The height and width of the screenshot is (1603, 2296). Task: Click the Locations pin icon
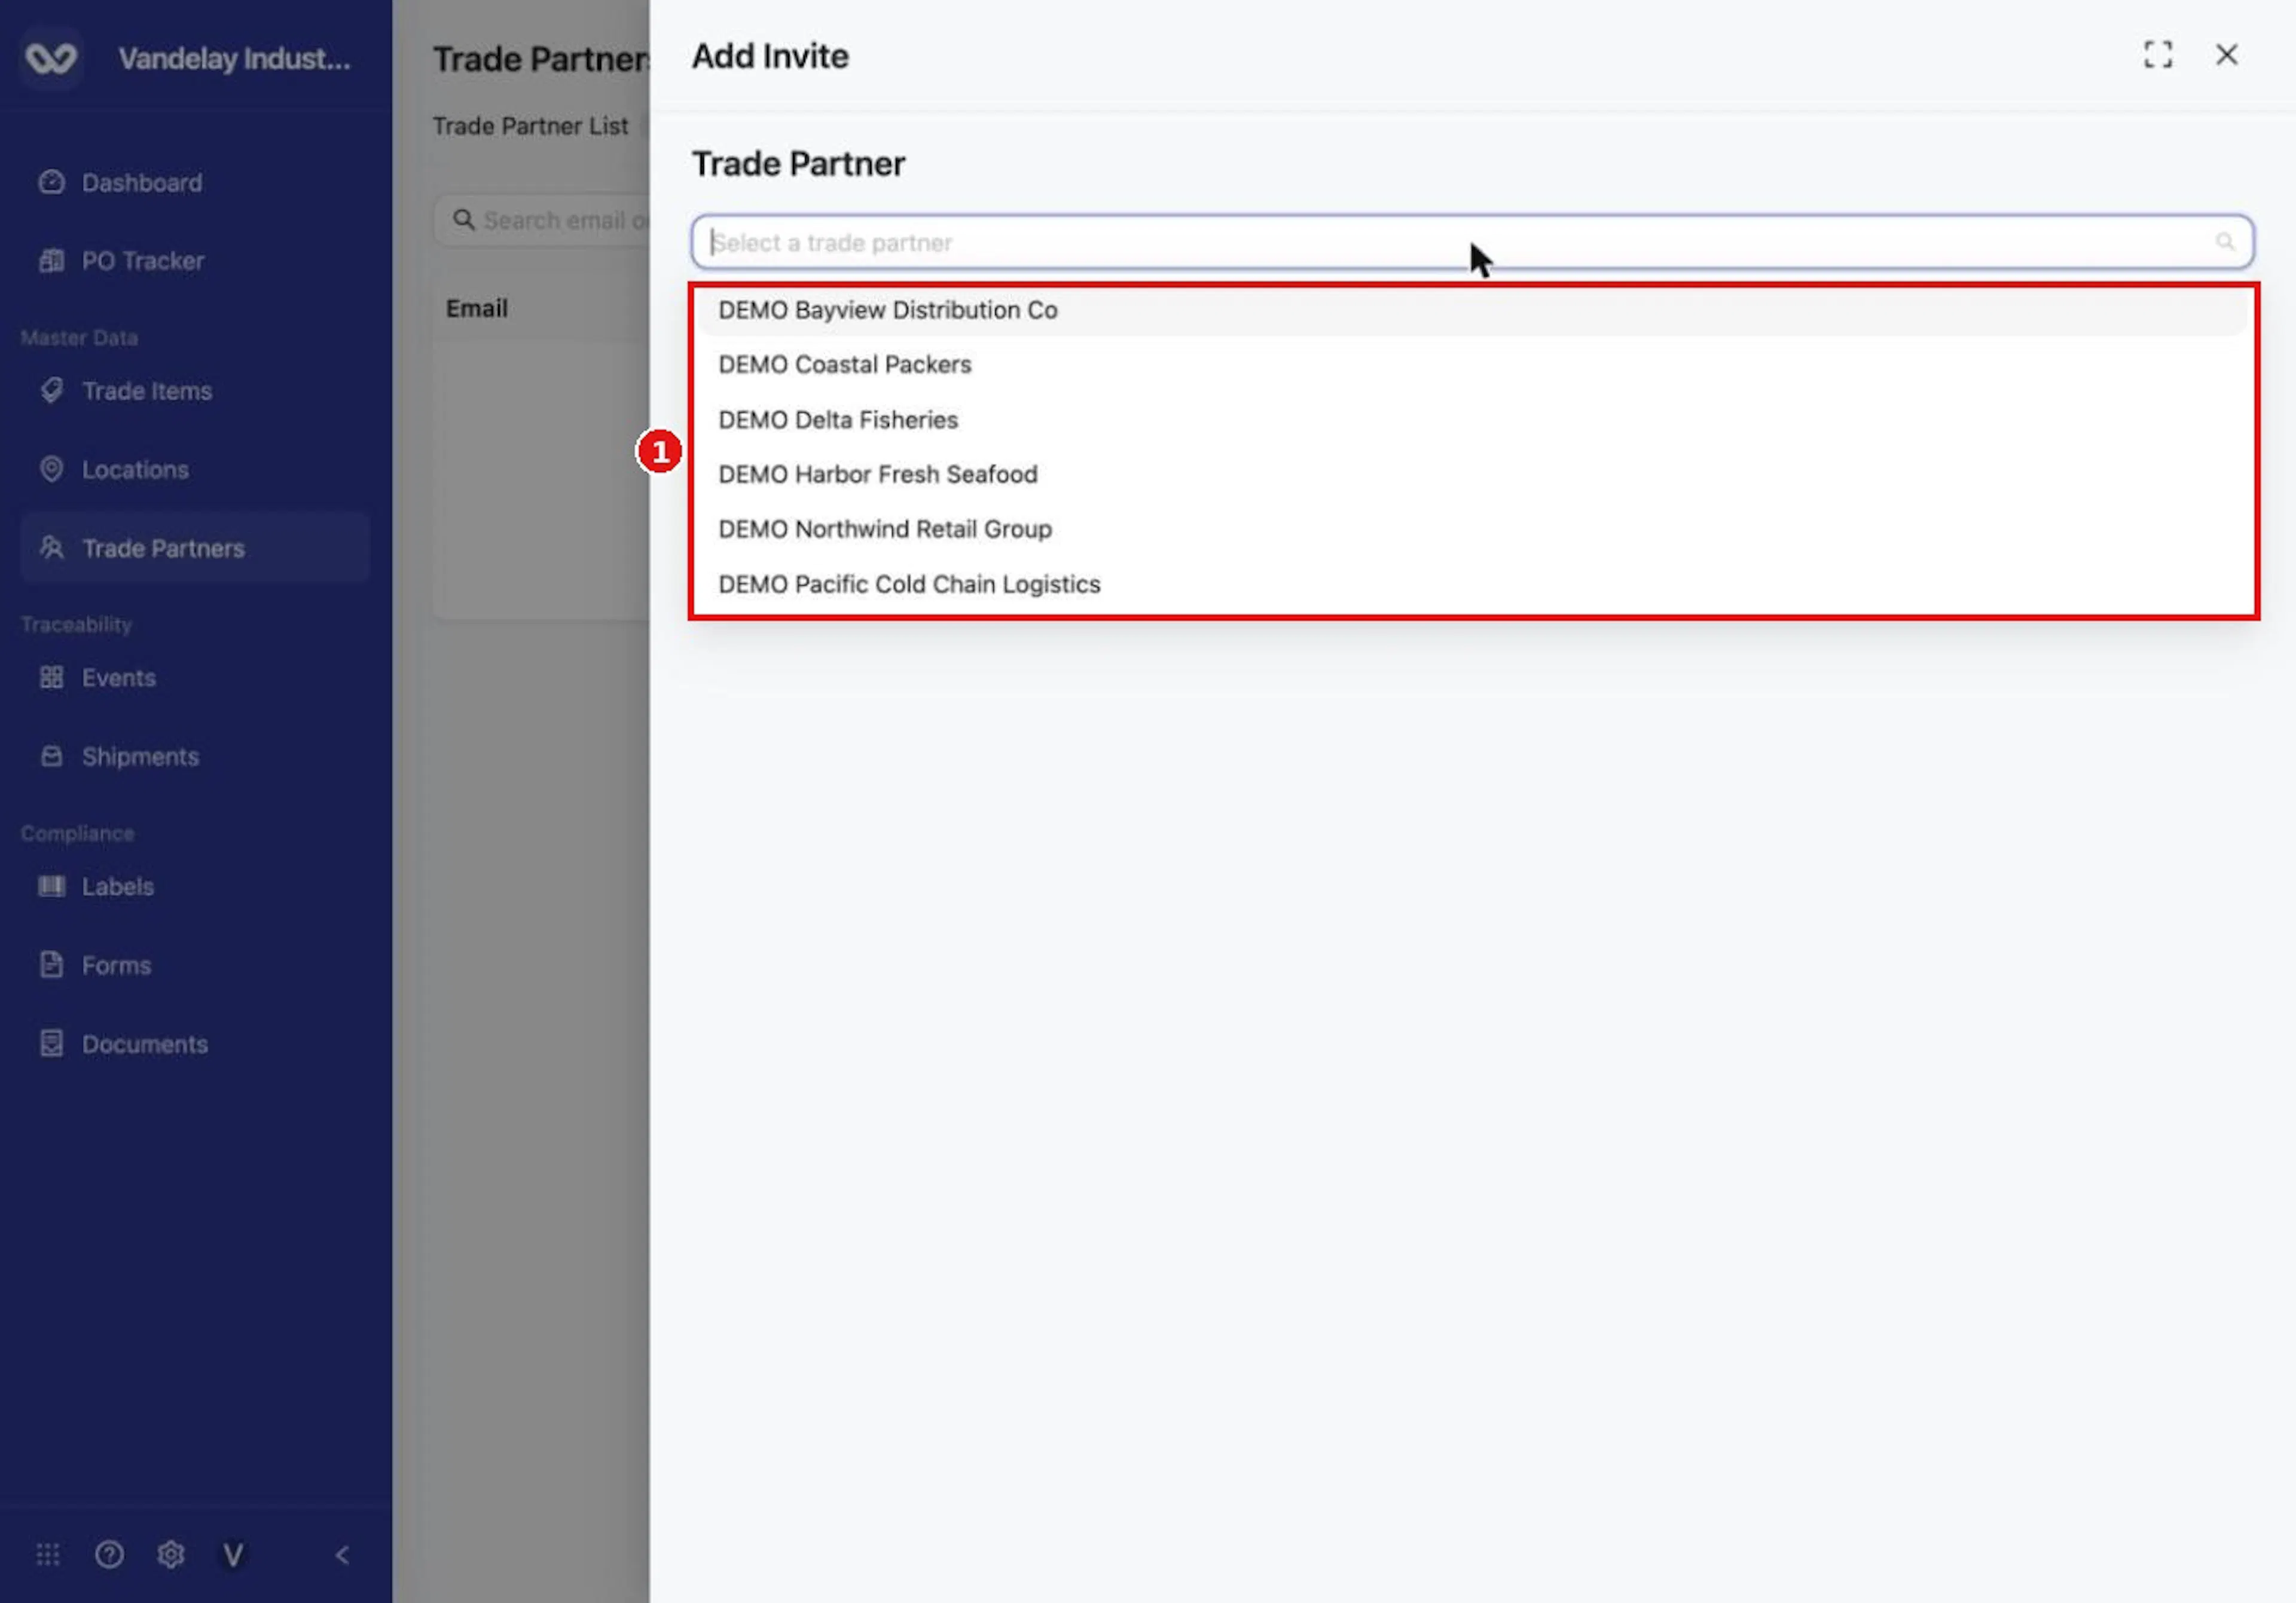(51, 470)
